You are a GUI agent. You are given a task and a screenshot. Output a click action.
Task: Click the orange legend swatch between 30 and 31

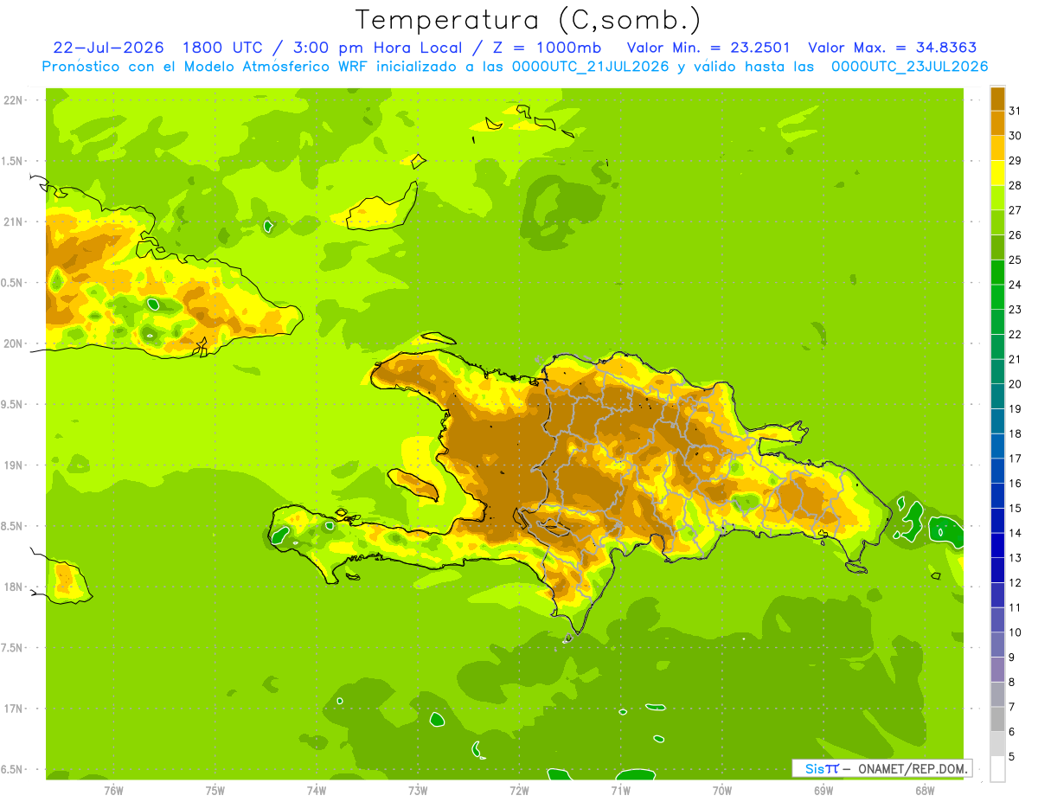point(997,123)
